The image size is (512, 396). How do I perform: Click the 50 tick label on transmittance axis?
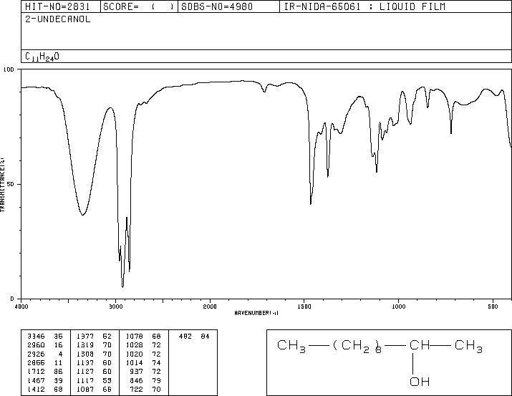click(11, 184)
